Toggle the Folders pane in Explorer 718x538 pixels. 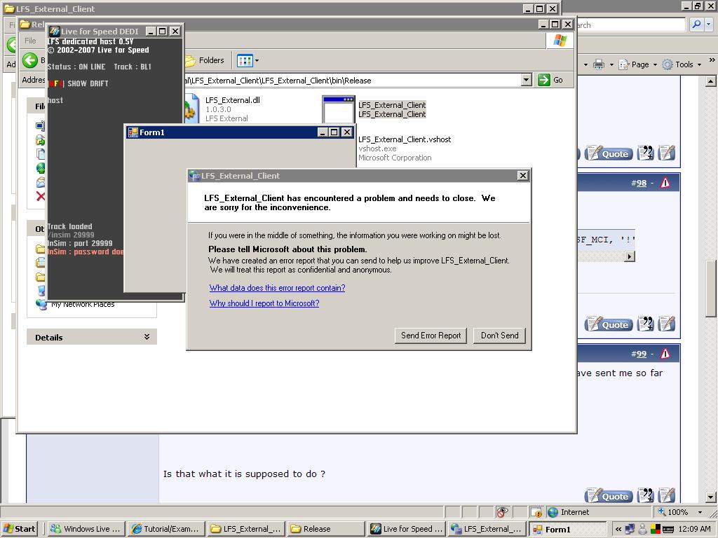point(205,60)
